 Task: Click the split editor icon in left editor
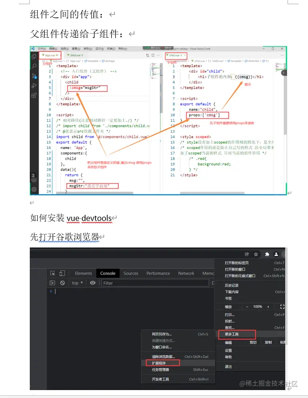click(x=153, y=55)
